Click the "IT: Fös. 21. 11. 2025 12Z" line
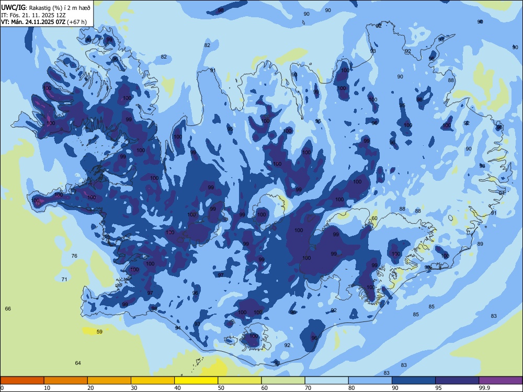Viewport: 523px width, 392px height. (33, 15)
